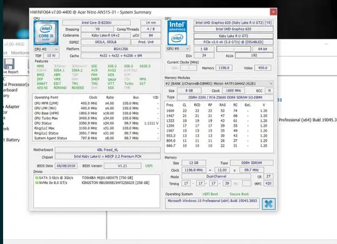
Task: Click the Dual-Channel mode field
Action: pyautogui.click(x=216, y=177)
